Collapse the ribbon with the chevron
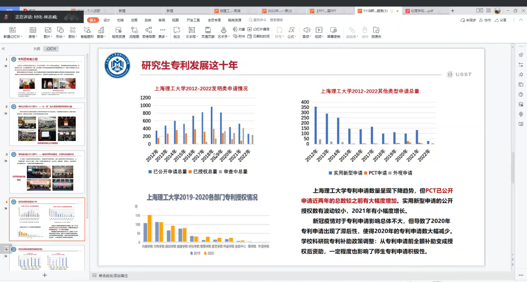This screenshot has width=527, height=282. pyautogui.click(x=521, y=20)
